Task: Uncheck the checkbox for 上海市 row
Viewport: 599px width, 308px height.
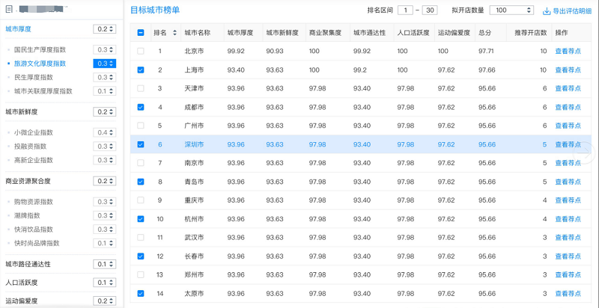Action: (x=141, y=70)
